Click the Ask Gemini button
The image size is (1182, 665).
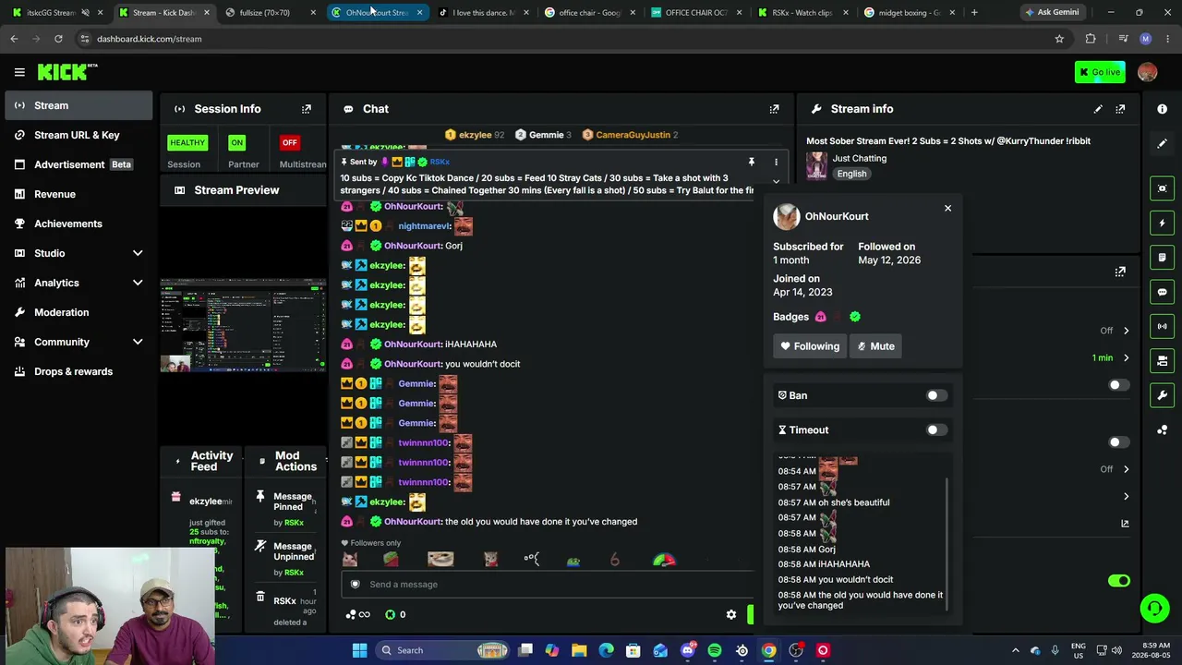(1051, 12)
